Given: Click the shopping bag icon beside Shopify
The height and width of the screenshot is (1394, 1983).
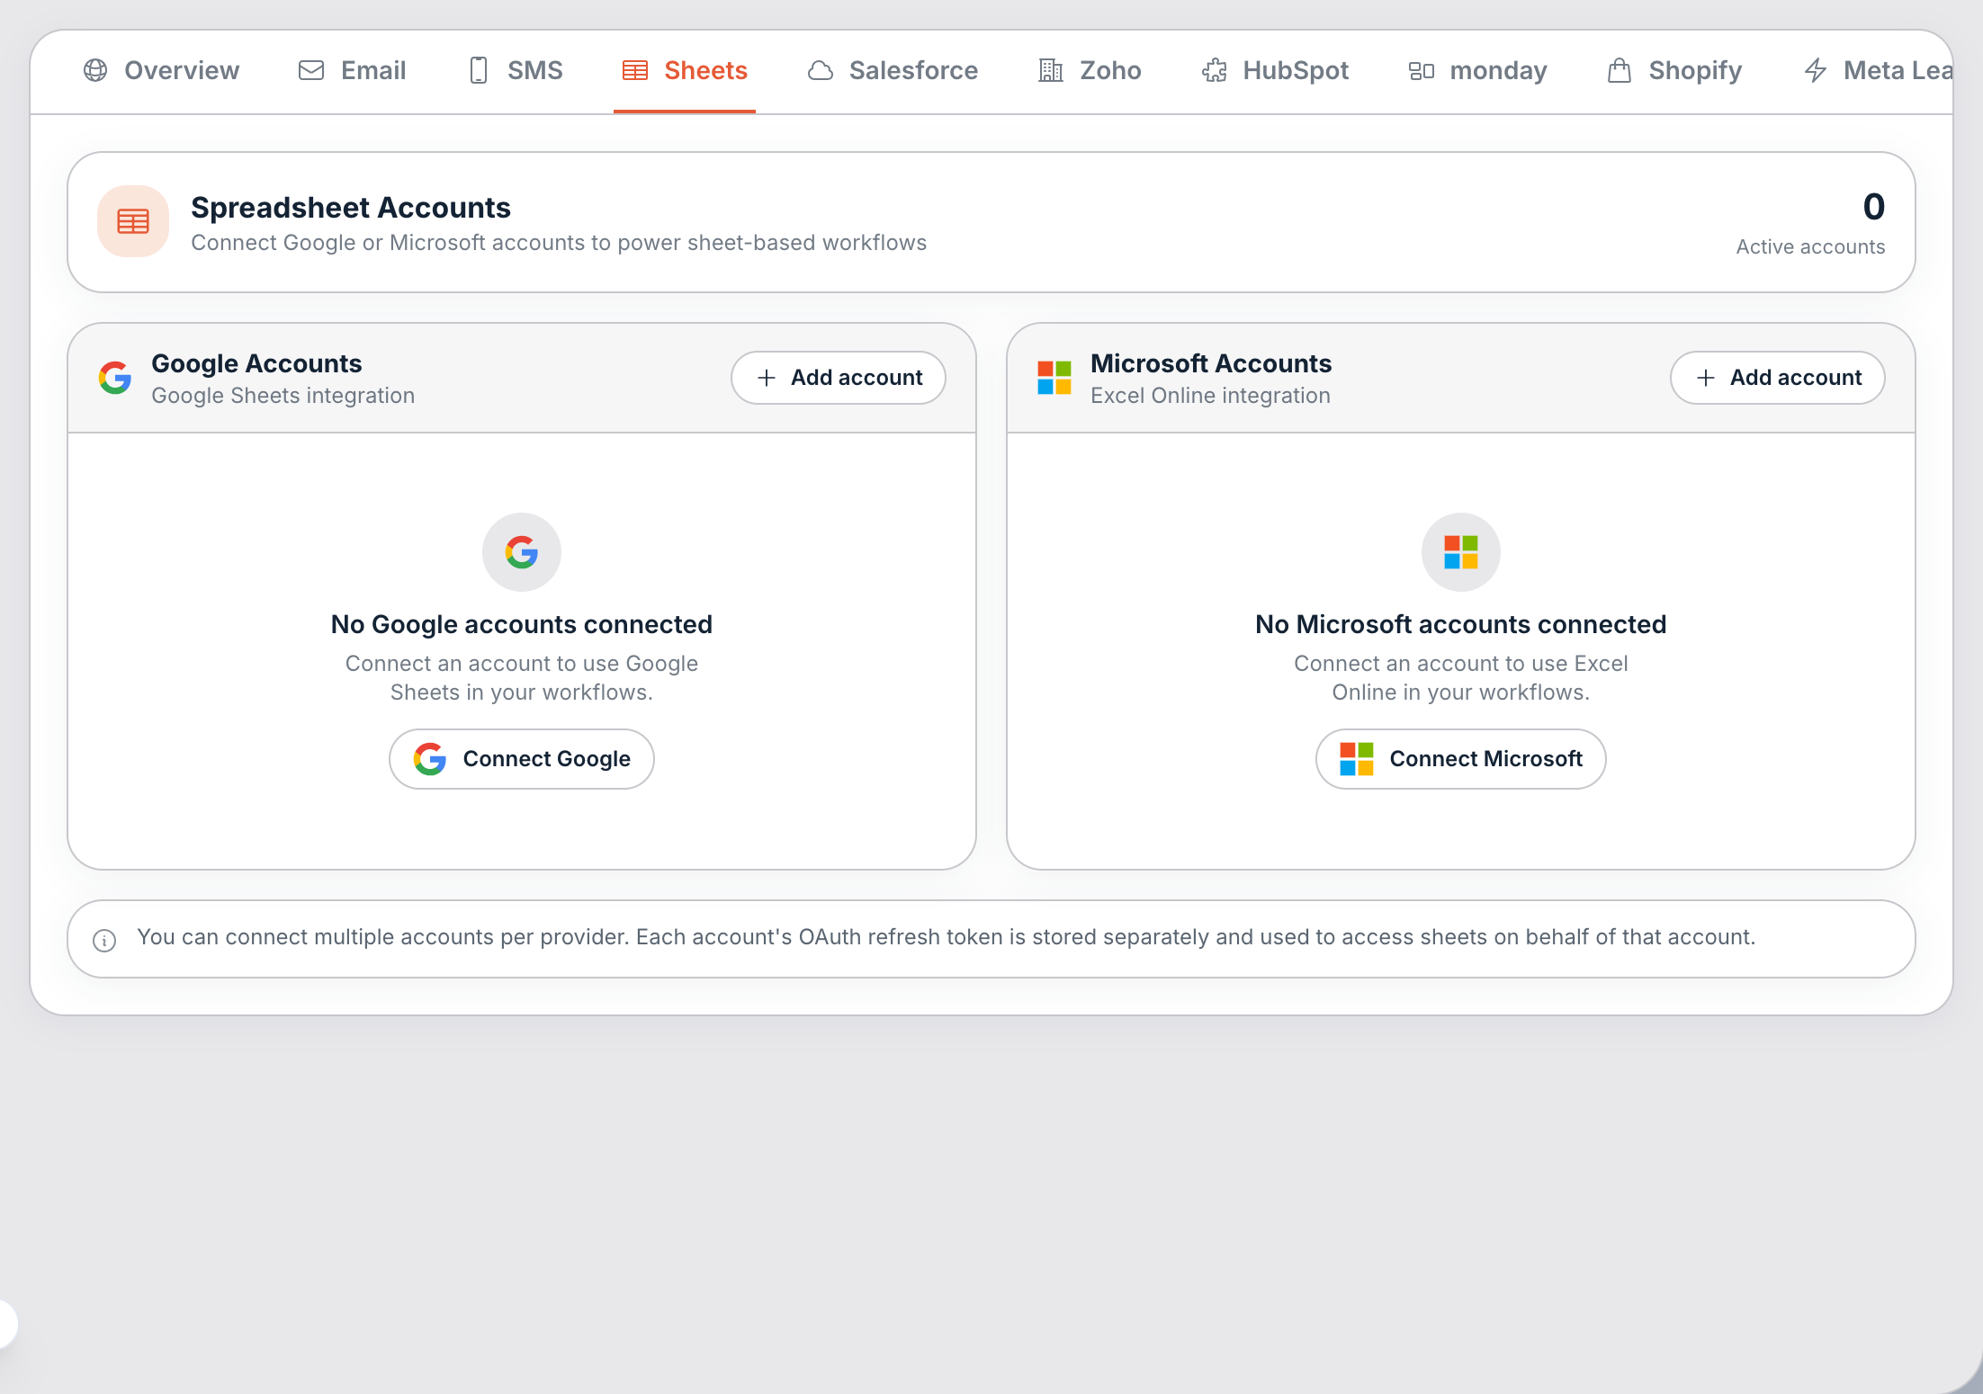Looking at the screenshot, I should click(1620, 70).
